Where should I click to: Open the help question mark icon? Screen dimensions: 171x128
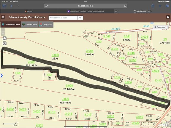pyautogui.click(x=168, y=17)
